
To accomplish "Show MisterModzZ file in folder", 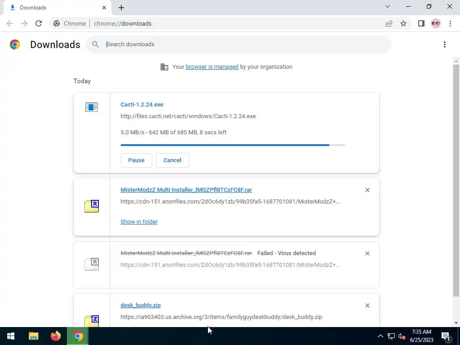I will click(x=139, y=222).
